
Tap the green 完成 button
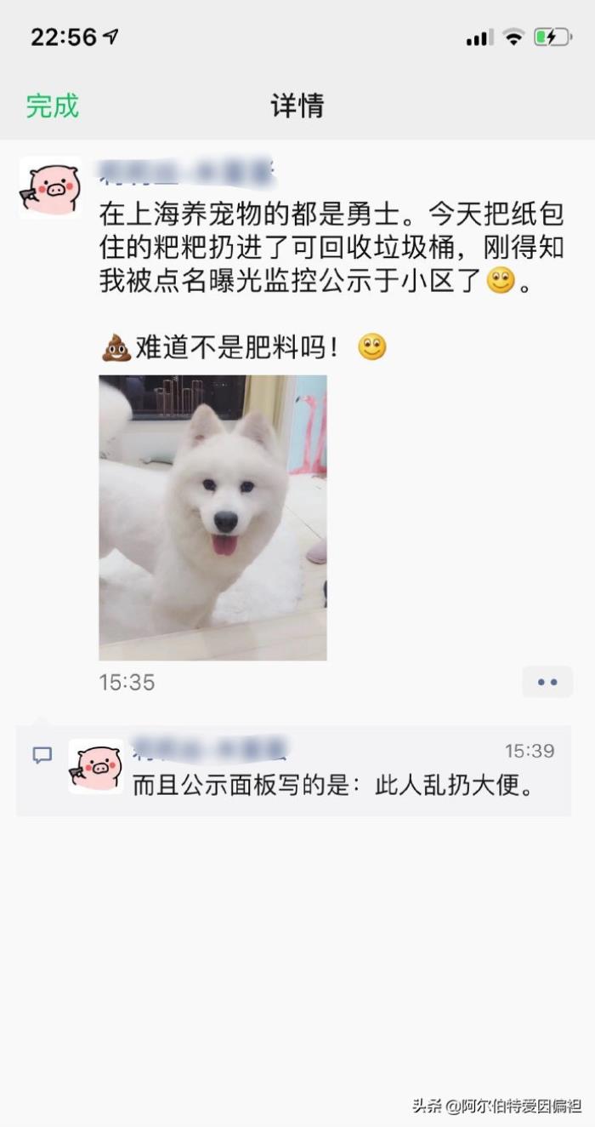(x=52, y=106)
